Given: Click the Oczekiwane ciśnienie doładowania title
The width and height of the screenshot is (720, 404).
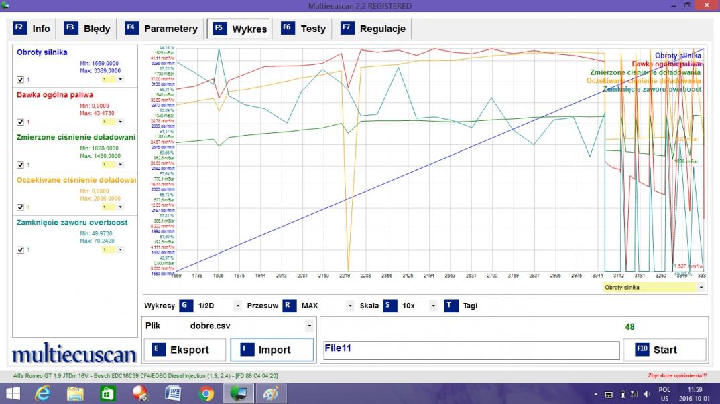Looking at the screenshot, I should (76, 180).
